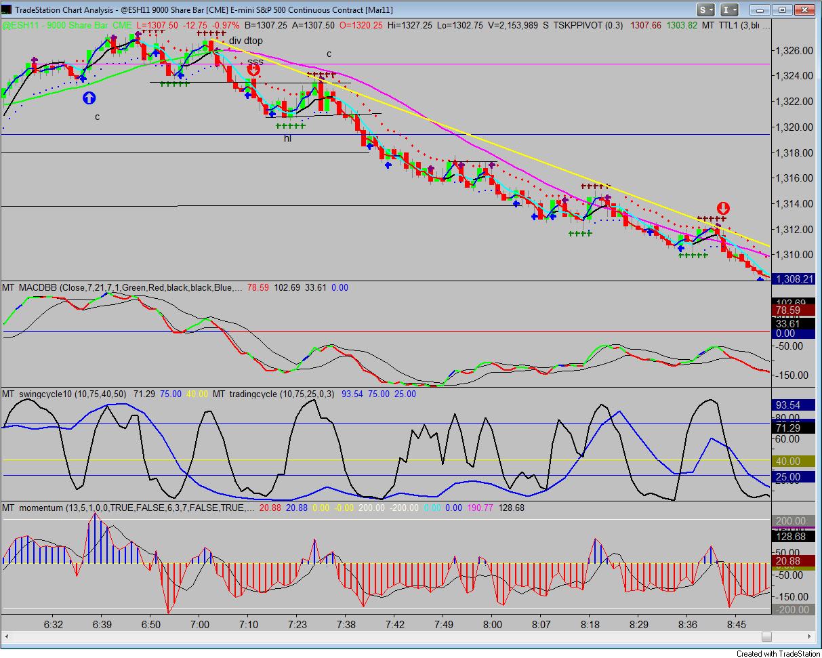This screenshot has width=822, height=658.
Task: Maximize the Chart Analysis window
Action: (x=782, y=9)
